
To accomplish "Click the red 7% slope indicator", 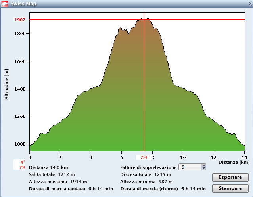I will [22, 167].
